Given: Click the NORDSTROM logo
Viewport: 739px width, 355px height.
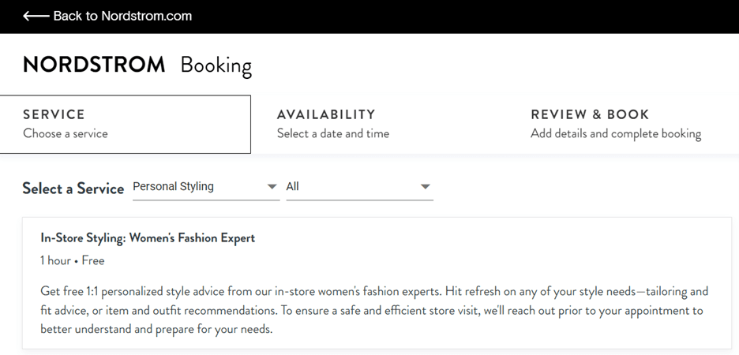Looking at the screenshot, I should (94, 65).
